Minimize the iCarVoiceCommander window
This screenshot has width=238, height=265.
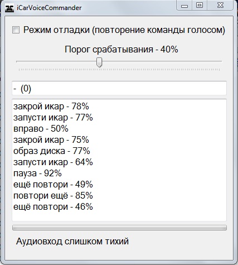[184, 6]
